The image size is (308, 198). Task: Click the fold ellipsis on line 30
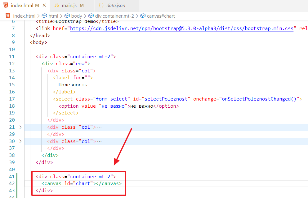(x=100, y=141)
